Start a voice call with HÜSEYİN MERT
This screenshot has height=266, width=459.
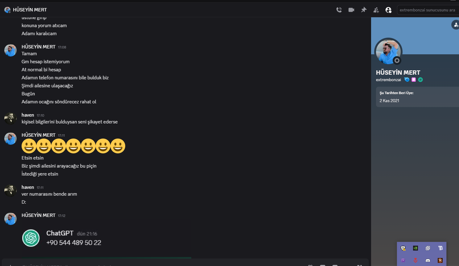(339, 10)
